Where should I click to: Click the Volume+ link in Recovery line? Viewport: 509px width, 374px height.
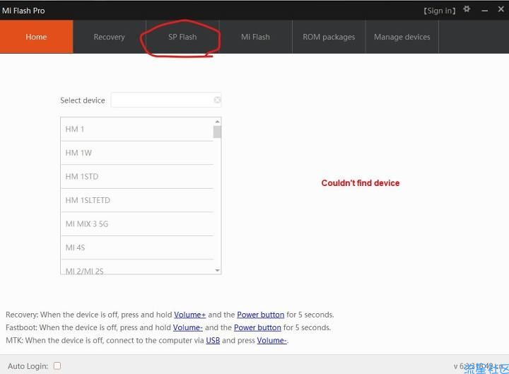pyautogui.click(x=190, y=315)
